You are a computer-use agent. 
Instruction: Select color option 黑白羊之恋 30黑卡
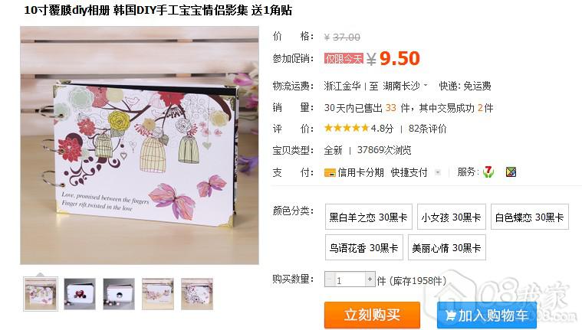tap(369, 217)
